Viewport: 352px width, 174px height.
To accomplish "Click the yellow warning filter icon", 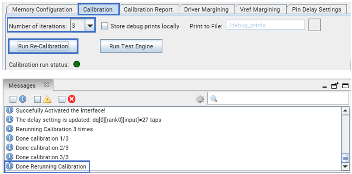I will click(x=47, y=99).
